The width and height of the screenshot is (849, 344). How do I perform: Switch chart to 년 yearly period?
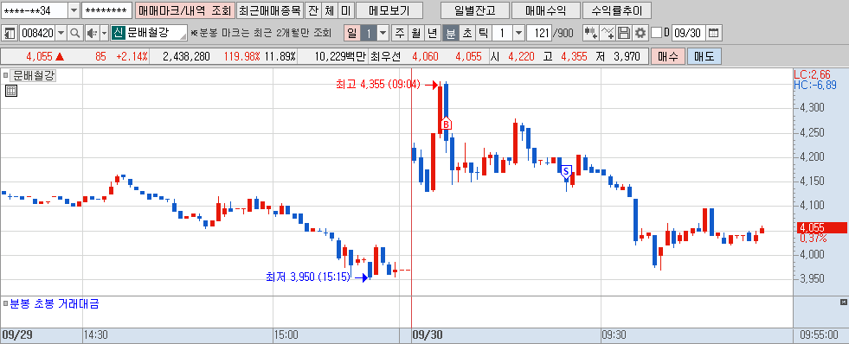pyautogui.click(x=432, y=34)
